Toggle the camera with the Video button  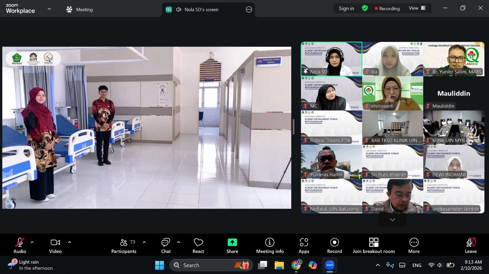(x=55, y=245)
